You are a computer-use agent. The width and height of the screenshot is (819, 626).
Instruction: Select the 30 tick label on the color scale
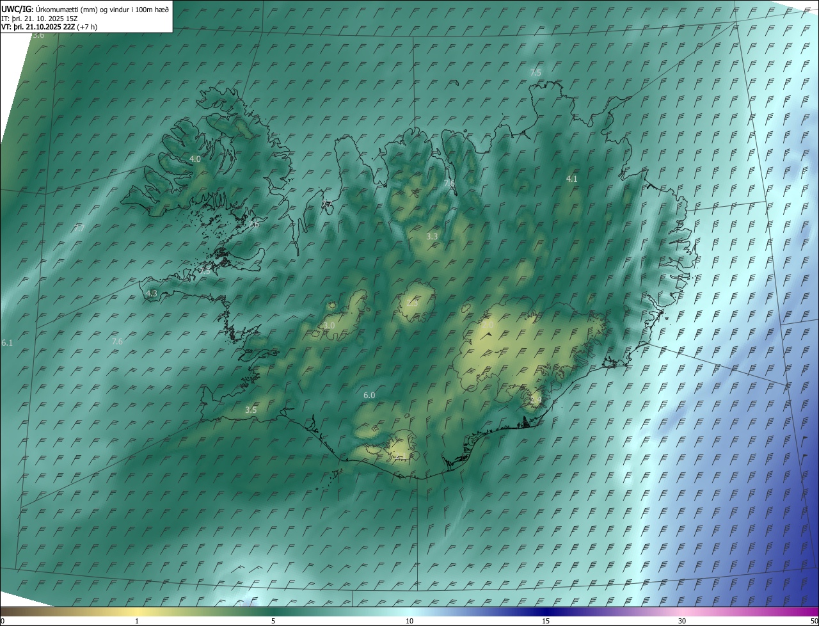[682, 621]
